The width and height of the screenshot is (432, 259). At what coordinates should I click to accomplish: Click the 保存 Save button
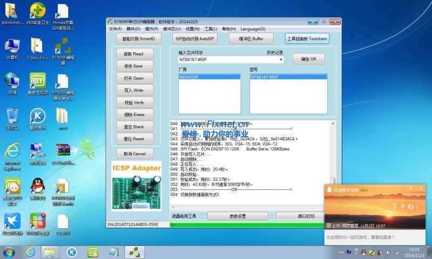[x=134, y=66]
